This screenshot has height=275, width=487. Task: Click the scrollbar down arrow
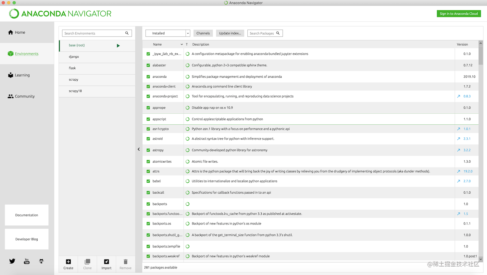481,259
